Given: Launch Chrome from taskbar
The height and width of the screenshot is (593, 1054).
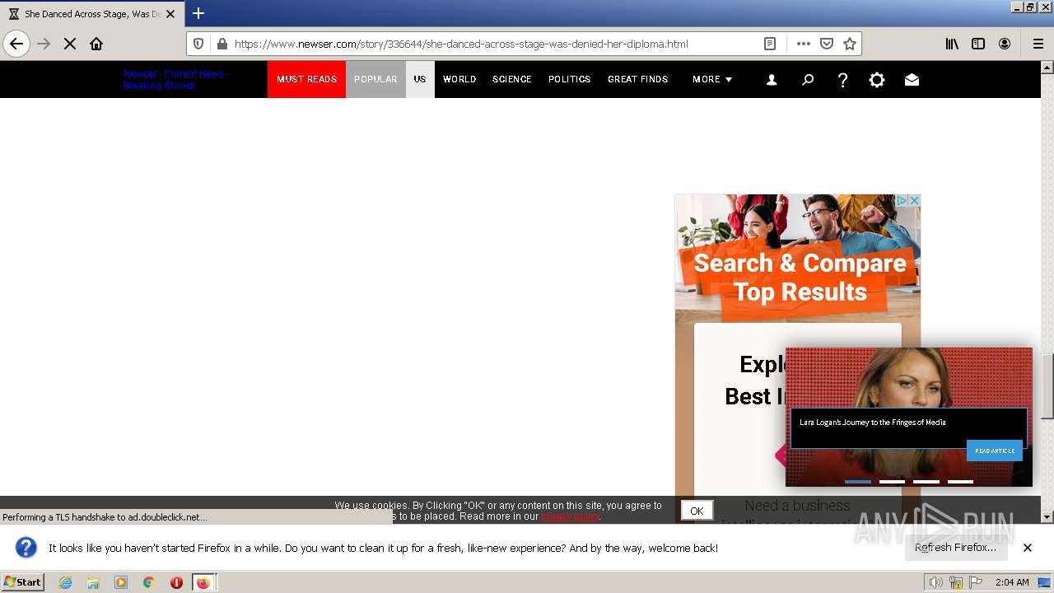Looking at the screenshot, I should pyautogui.click(x=148, y=582).
